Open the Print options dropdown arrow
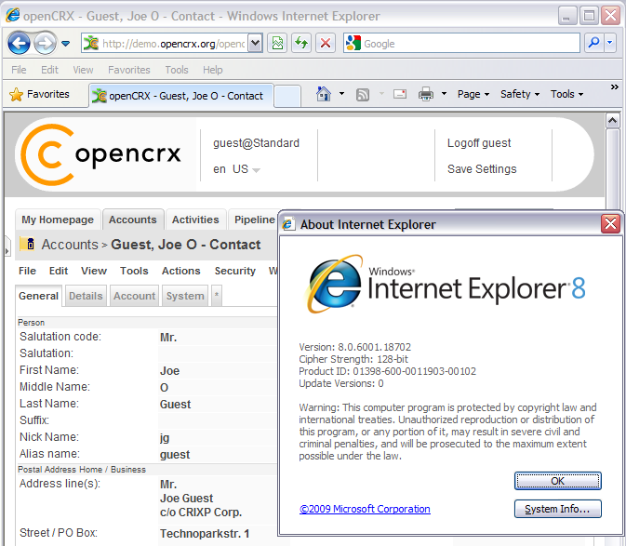 point(444,94)
